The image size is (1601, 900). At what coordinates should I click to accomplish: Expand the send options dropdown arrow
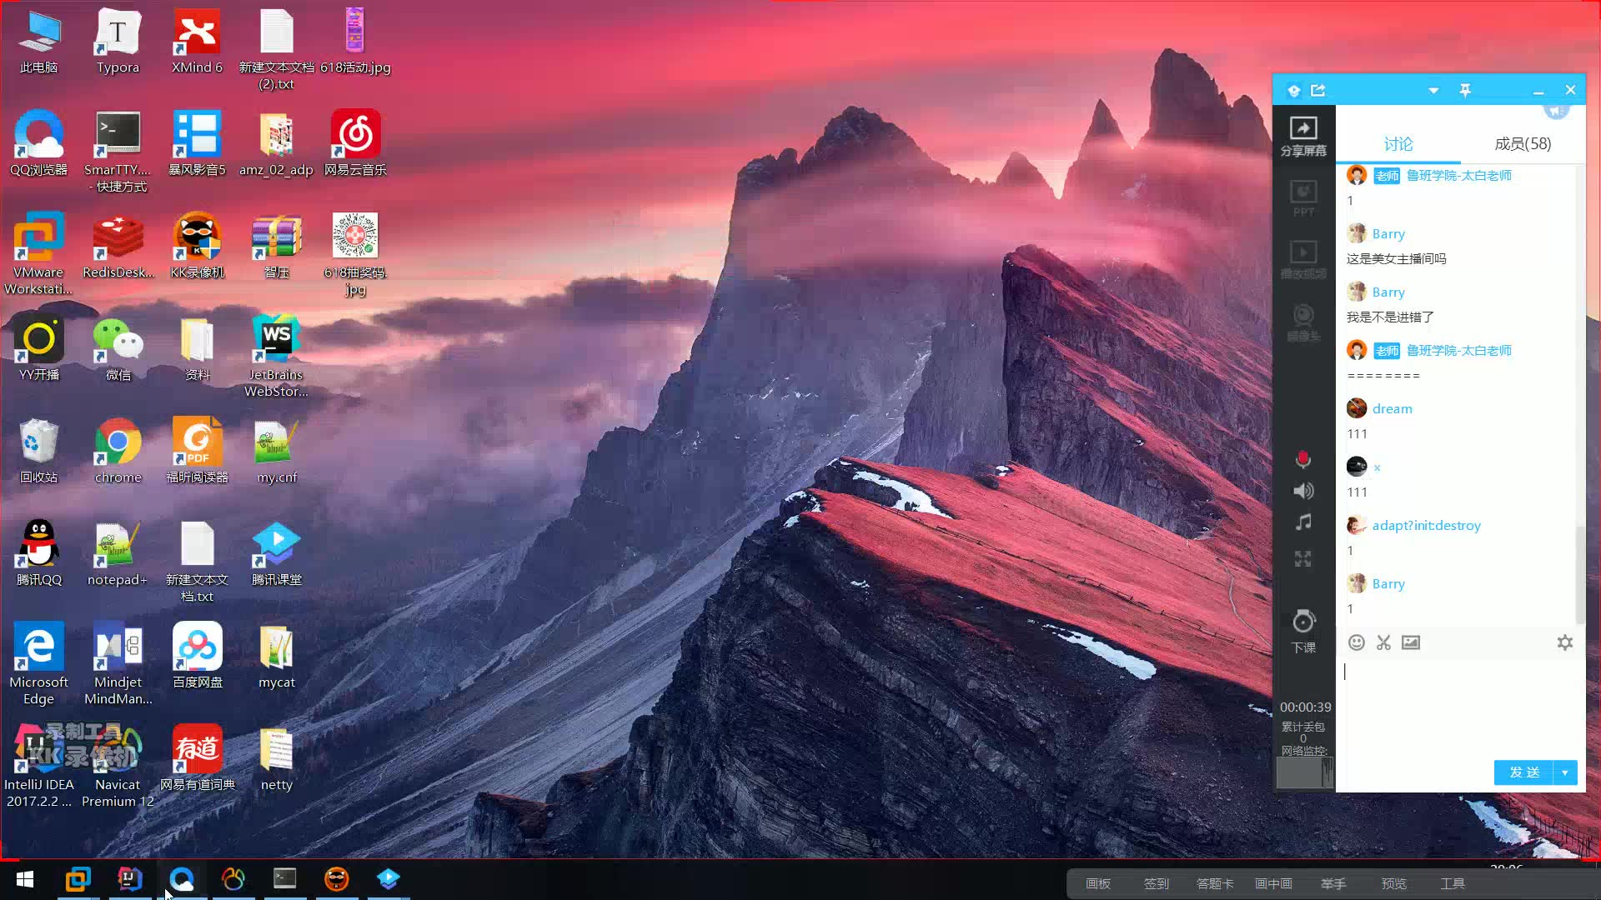1565,772
